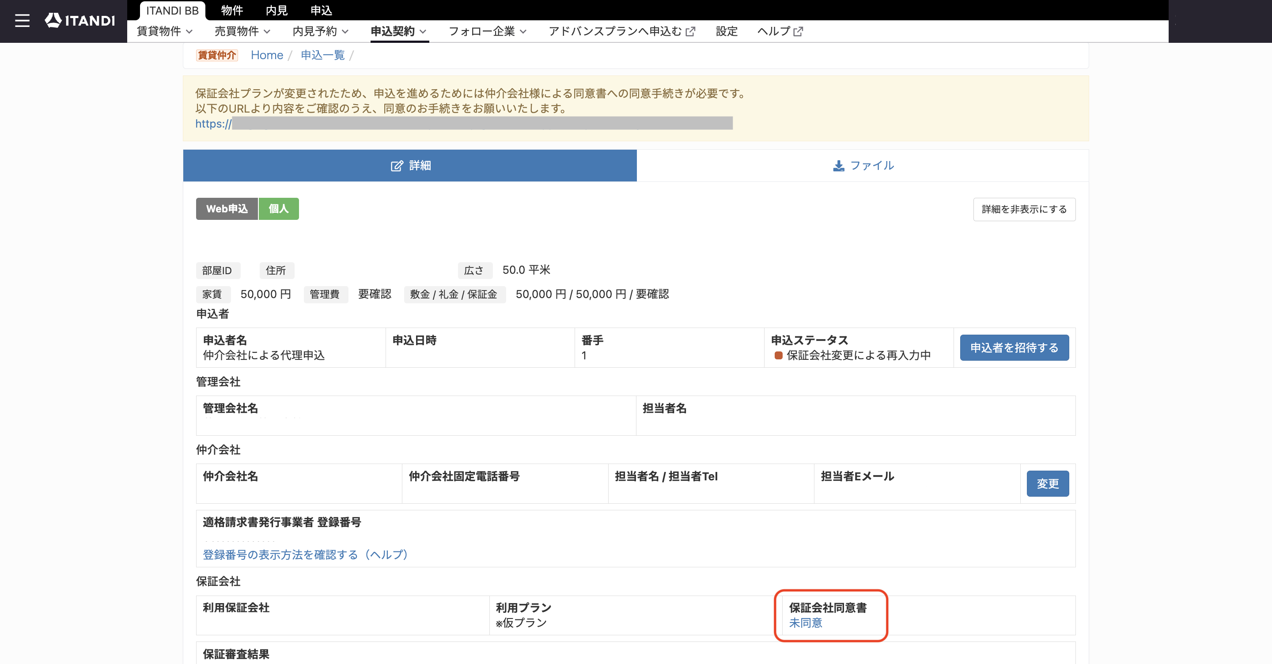Expand the 内見予約 dropdown menu
The height and width of the screenshot is (664, 1272).
click(321, 31)
